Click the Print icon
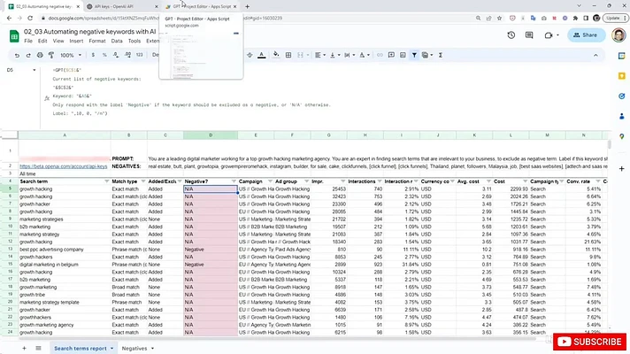The image size is (630, 354). (x=40, y=55)
